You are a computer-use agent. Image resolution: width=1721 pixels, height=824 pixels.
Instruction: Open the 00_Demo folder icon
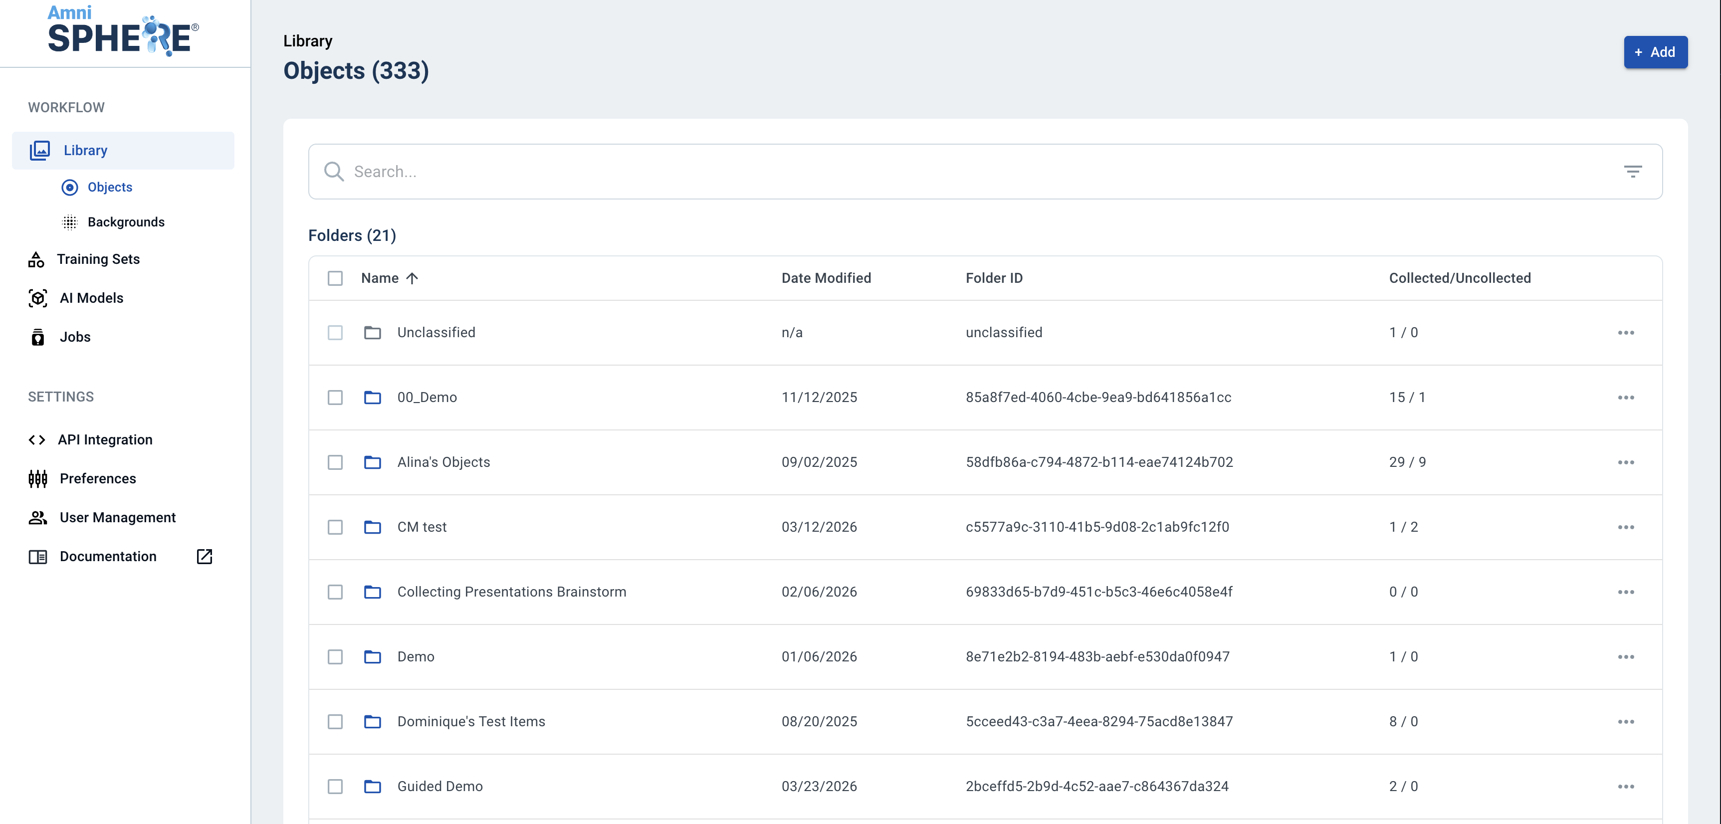click(x=372, y=398)
